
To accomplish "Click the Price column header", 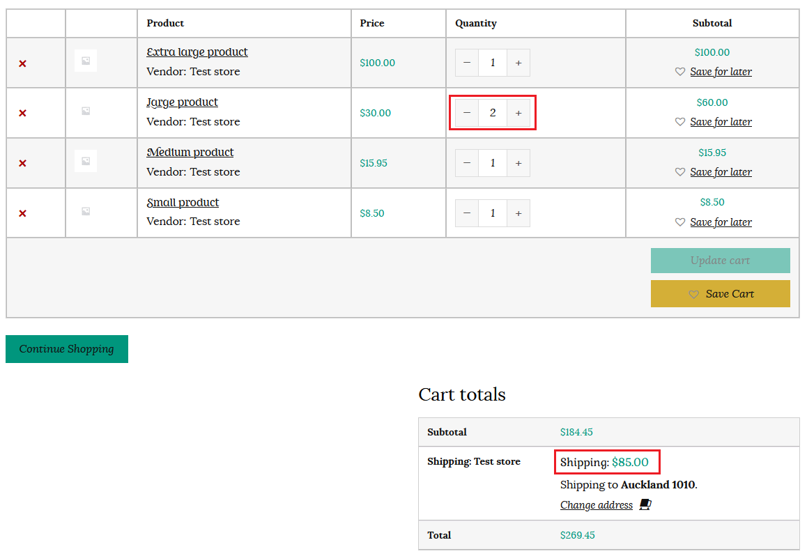I will pyautogui.click(x=372, y=23).
